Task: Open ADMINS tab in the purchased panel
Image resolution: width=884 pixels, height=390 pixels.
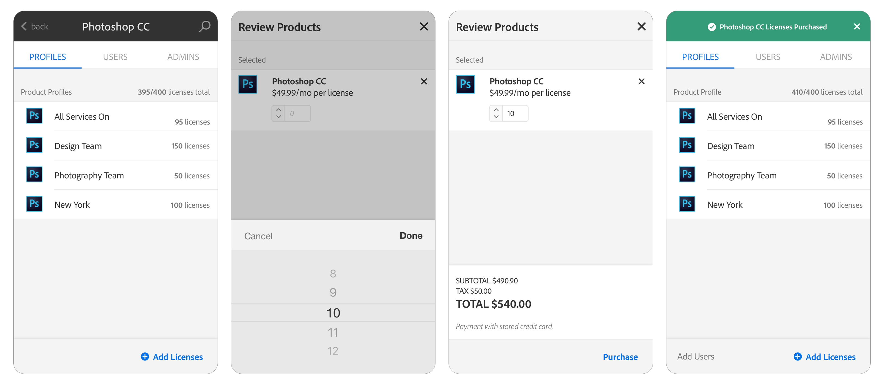Action: (836, 57)
